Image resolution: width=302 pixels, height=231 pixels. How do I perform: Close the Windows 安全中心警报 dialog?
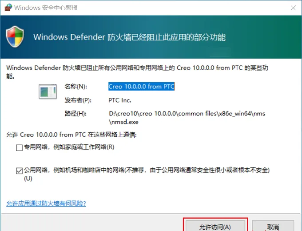pyautogui.click(x=293, y=8)
